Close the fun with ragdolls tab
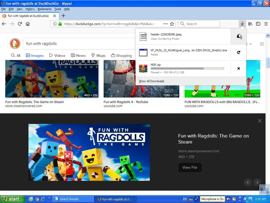Screen dimensions: 270x203 coord(55,16)
